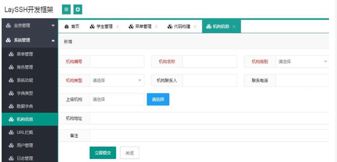Click the blue 请选择 button
The height and width of the screenshot is (162, 337).
pos(158,99)
